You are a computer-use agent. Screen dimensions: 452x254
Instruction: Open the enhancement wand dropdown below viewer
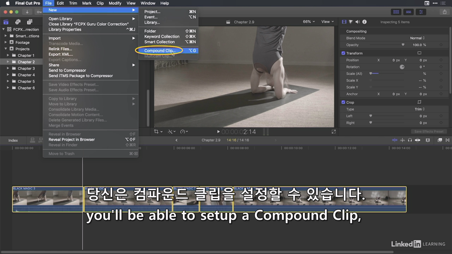click(x=172, y=132)
